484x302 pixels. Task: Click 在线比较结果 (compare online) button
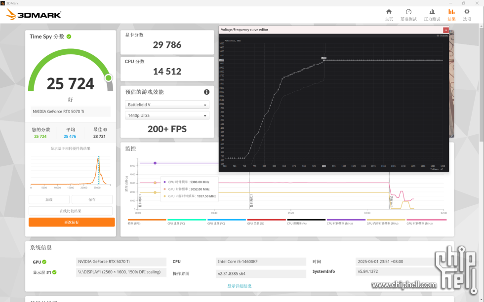point(70,211)
